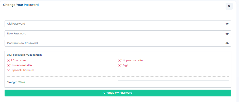The image size is (239, 102).
Task: Toggle visibility of Confirm New Password
Action: tap(227, 43)
